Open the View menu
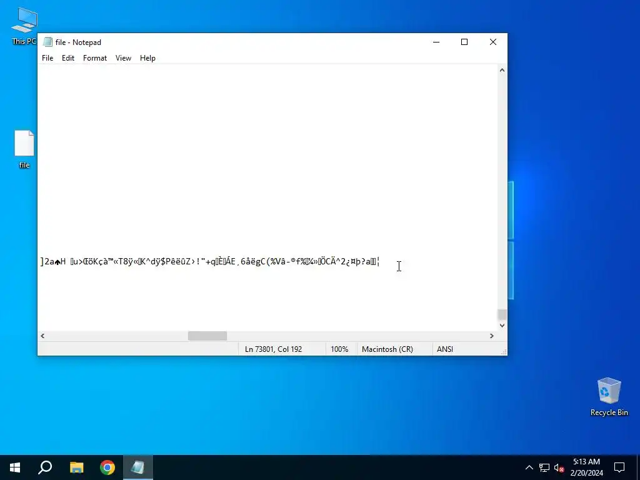640x480 pixels. coord(123,58)
